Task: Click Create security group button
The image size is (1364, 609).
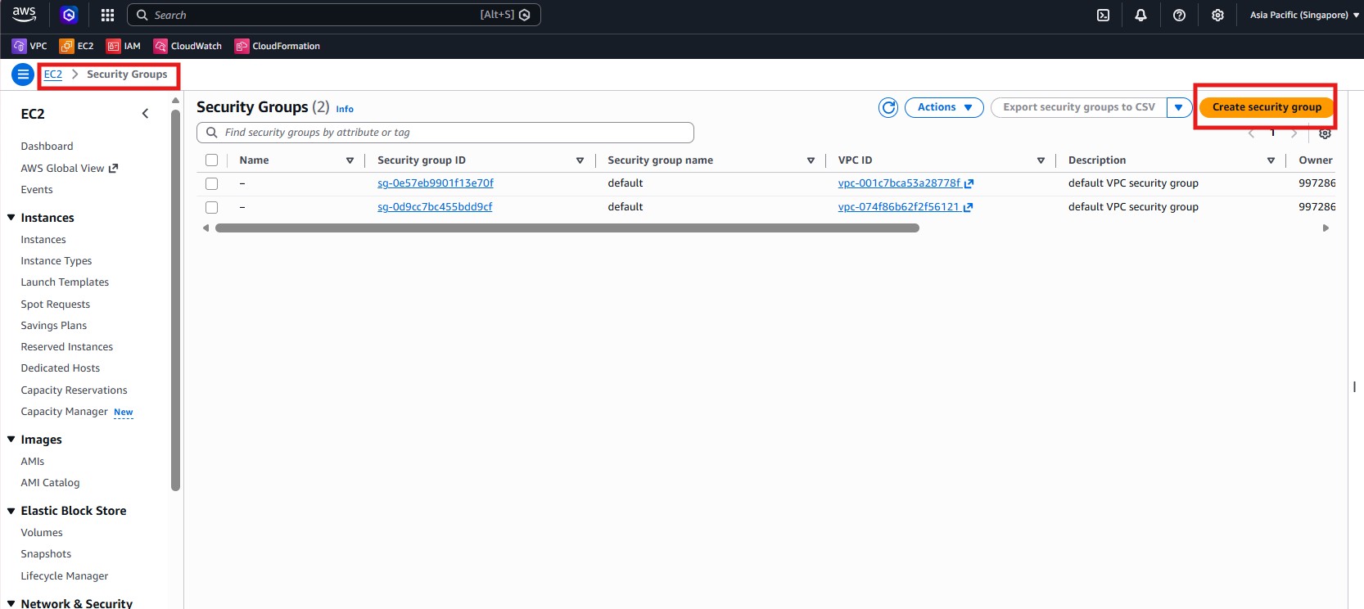Action: (x=1266, y=107)
